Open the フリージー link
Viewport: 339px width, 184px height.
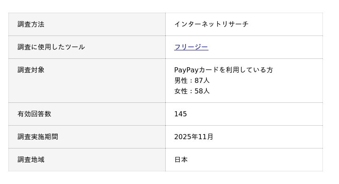tap(191, 47)
